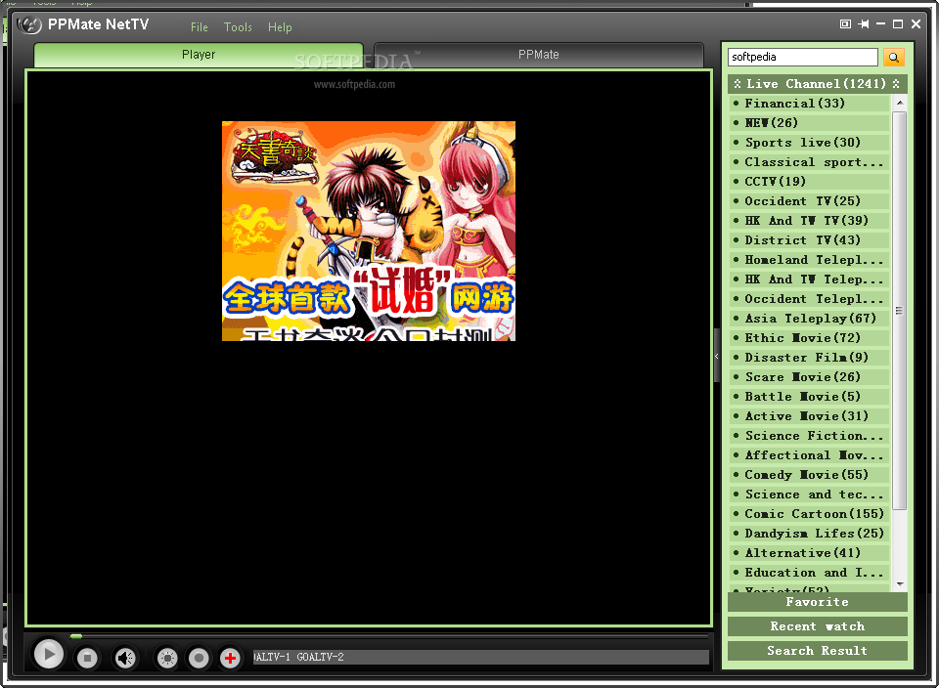Viewport: 939px width, 688px height.
Task: Switch to the Player tab
Action: [199, 55]
